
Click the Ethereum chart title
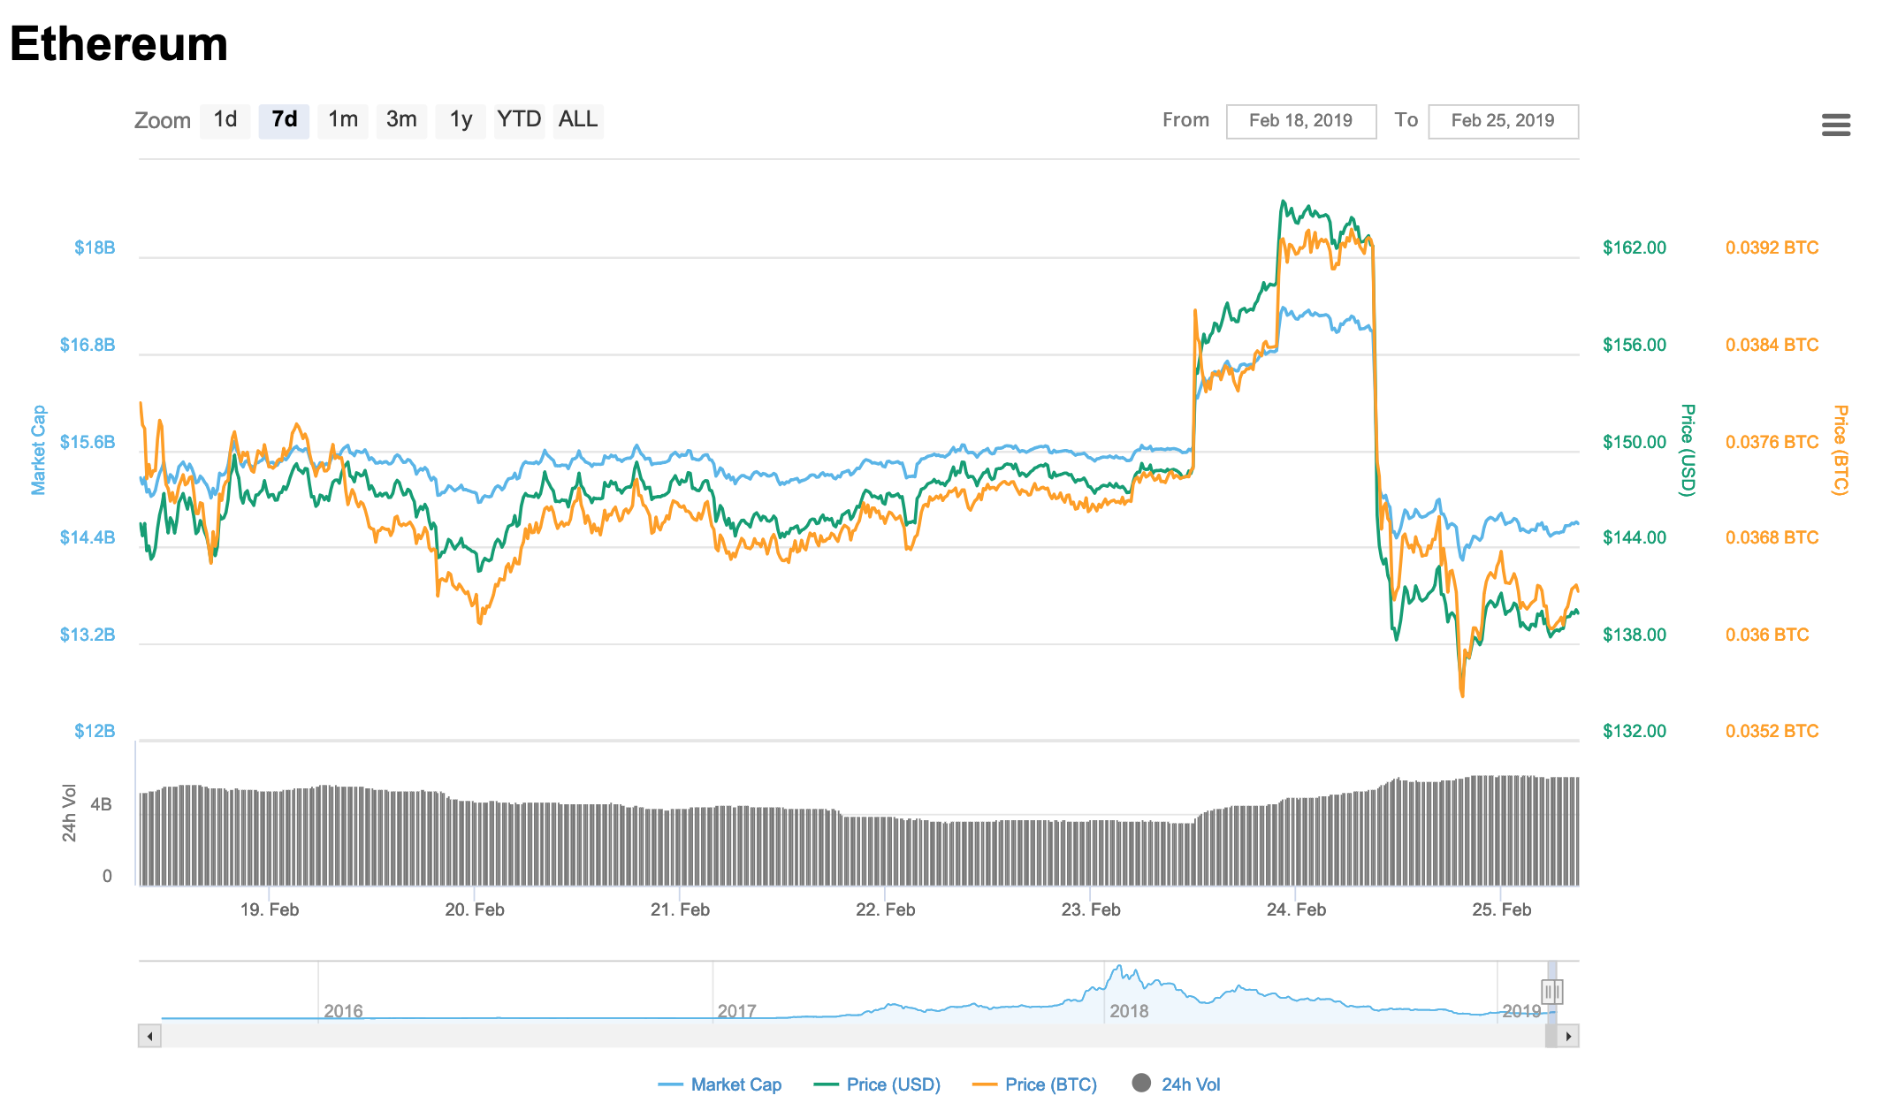coord(118,43)
